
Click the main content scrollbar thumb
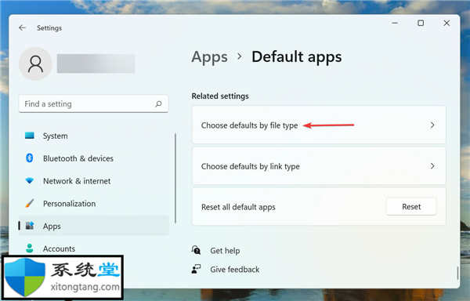[x=457, y=273]
